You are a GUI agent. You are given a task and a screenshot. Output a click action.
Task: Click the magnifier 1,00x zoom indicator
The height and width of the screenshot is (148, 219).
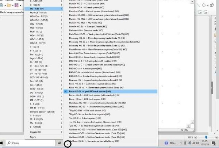(186, 130)
